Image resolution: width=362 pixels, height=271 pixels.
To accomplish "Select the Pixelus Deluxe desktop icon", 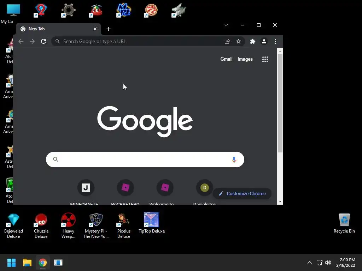I will [x=124, y=226].
